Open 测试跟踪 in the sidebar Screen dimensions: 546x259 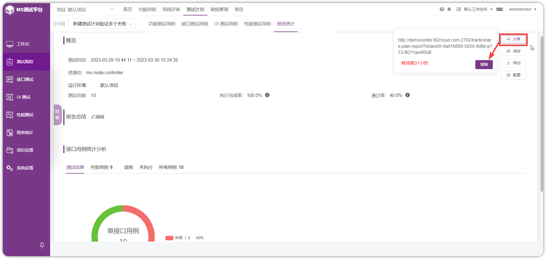click(26, 62)
